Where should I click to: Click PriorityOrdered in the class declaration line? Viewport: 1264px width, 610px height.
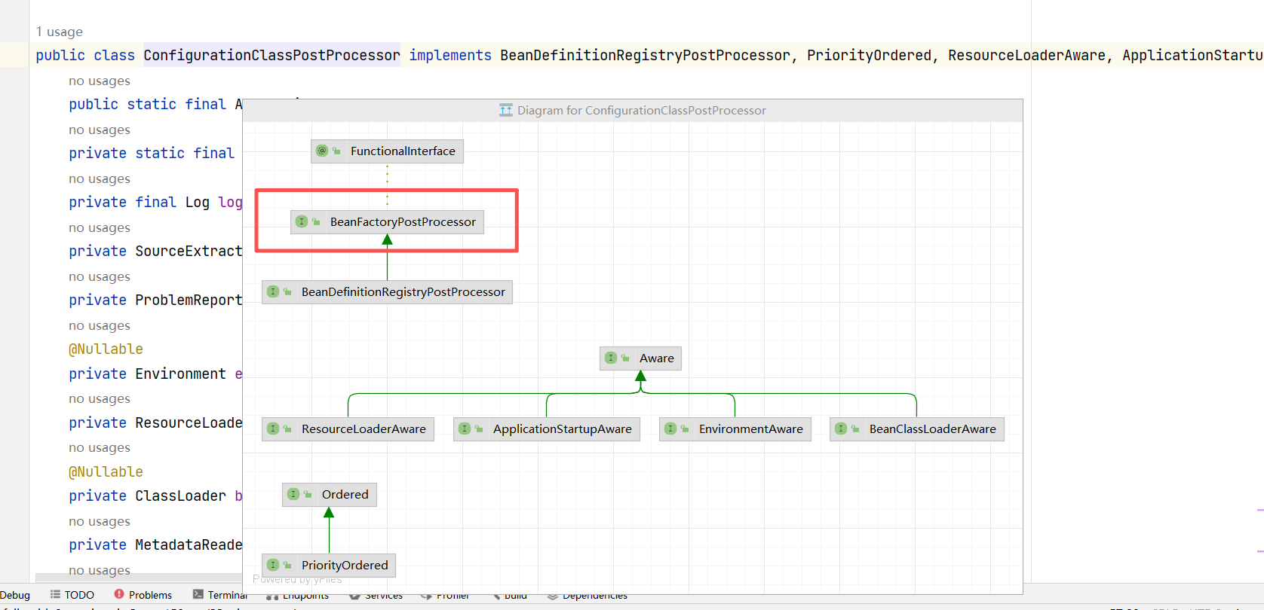(869, 55)
